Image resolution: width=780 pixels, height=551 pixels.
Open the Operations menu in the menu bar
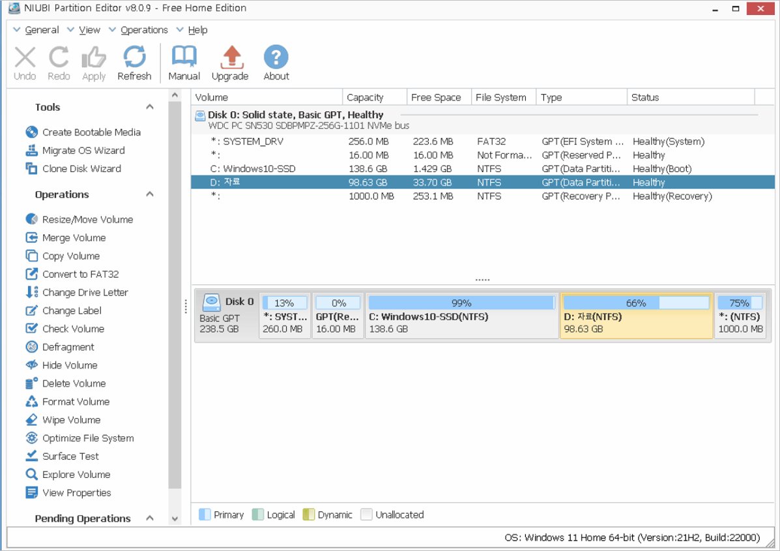point(143,30)
